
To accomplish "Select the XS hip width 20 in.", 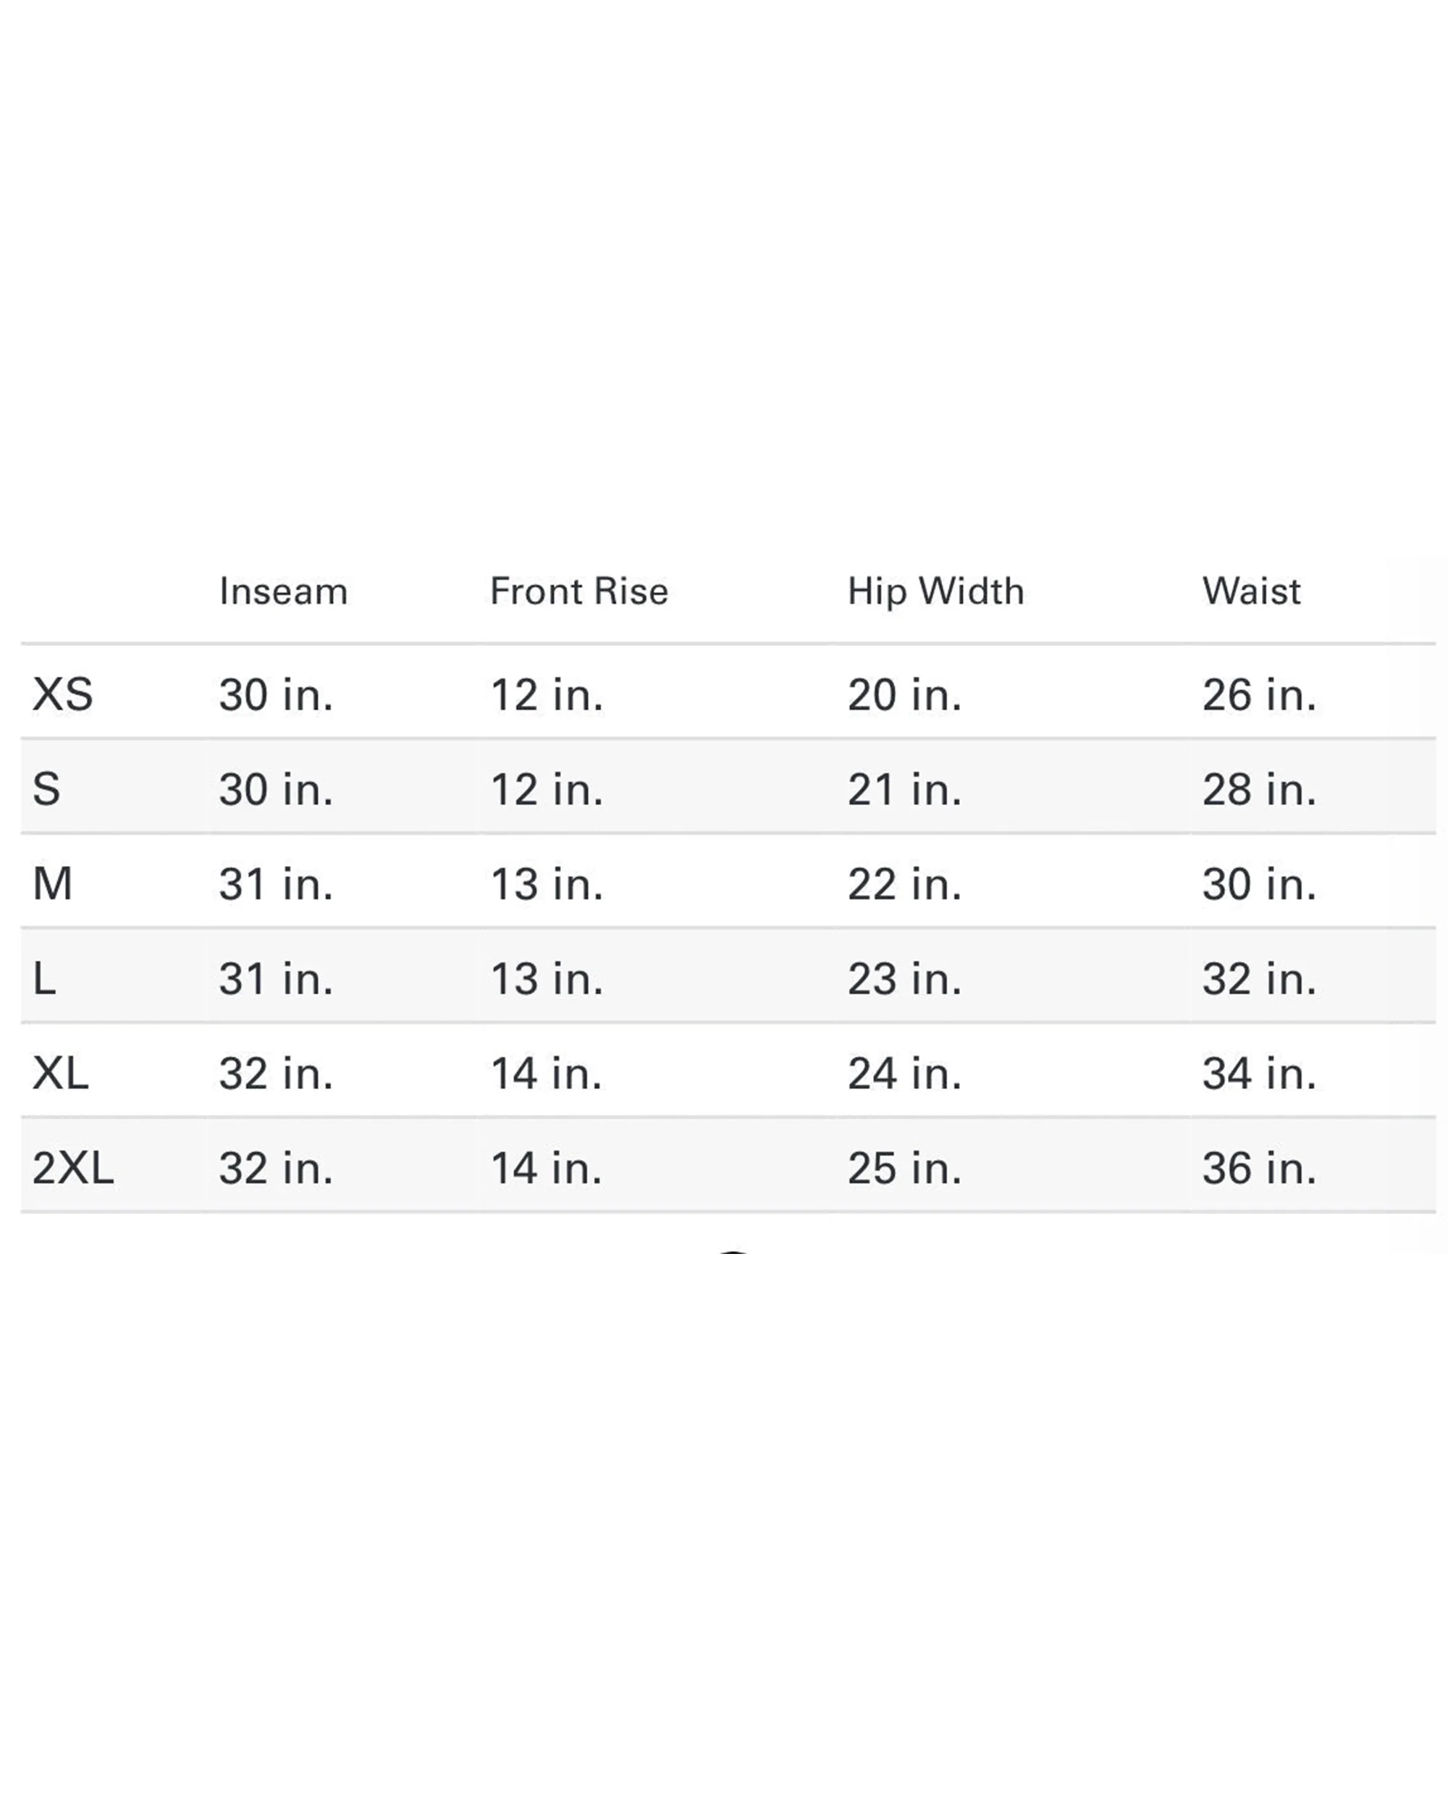I will tap(904, 695).
